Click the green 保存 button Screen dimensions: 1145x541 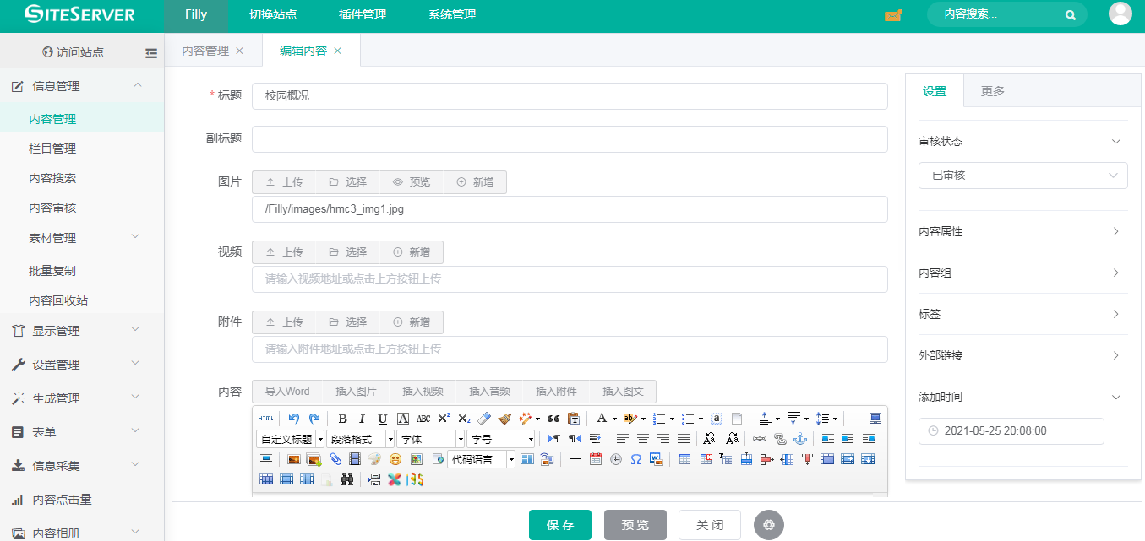click(x=559, y=525)
